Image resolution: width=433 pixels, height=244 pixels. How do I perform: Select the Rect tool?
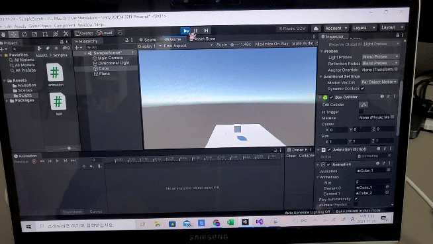click(x=45, y=34)
